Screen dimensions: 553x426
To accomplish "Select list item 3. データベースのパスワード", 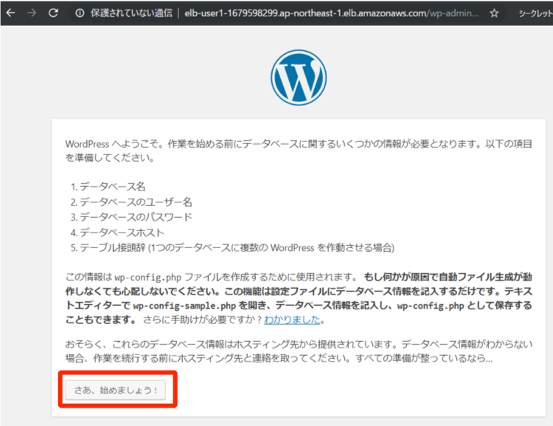I will click(131, 217).
